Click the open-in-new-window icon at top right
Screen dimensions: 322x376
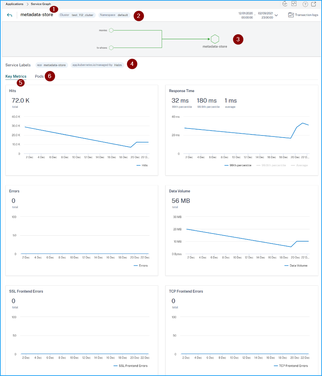(x=314, y=4)
